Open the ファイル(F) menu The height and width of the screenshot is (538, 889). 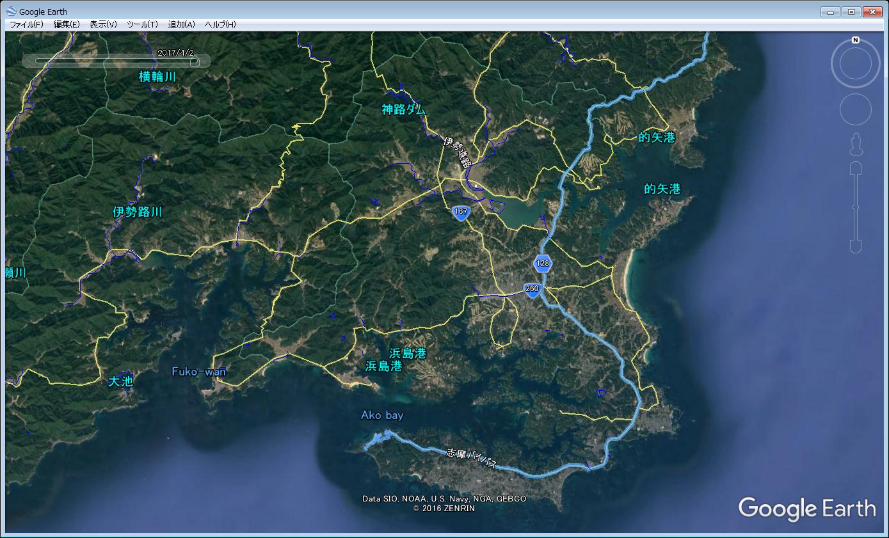click(x=26, y=24)
